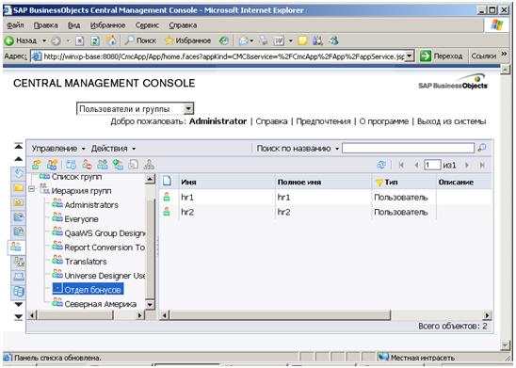Open the IE mail icon dropdown

251,40
